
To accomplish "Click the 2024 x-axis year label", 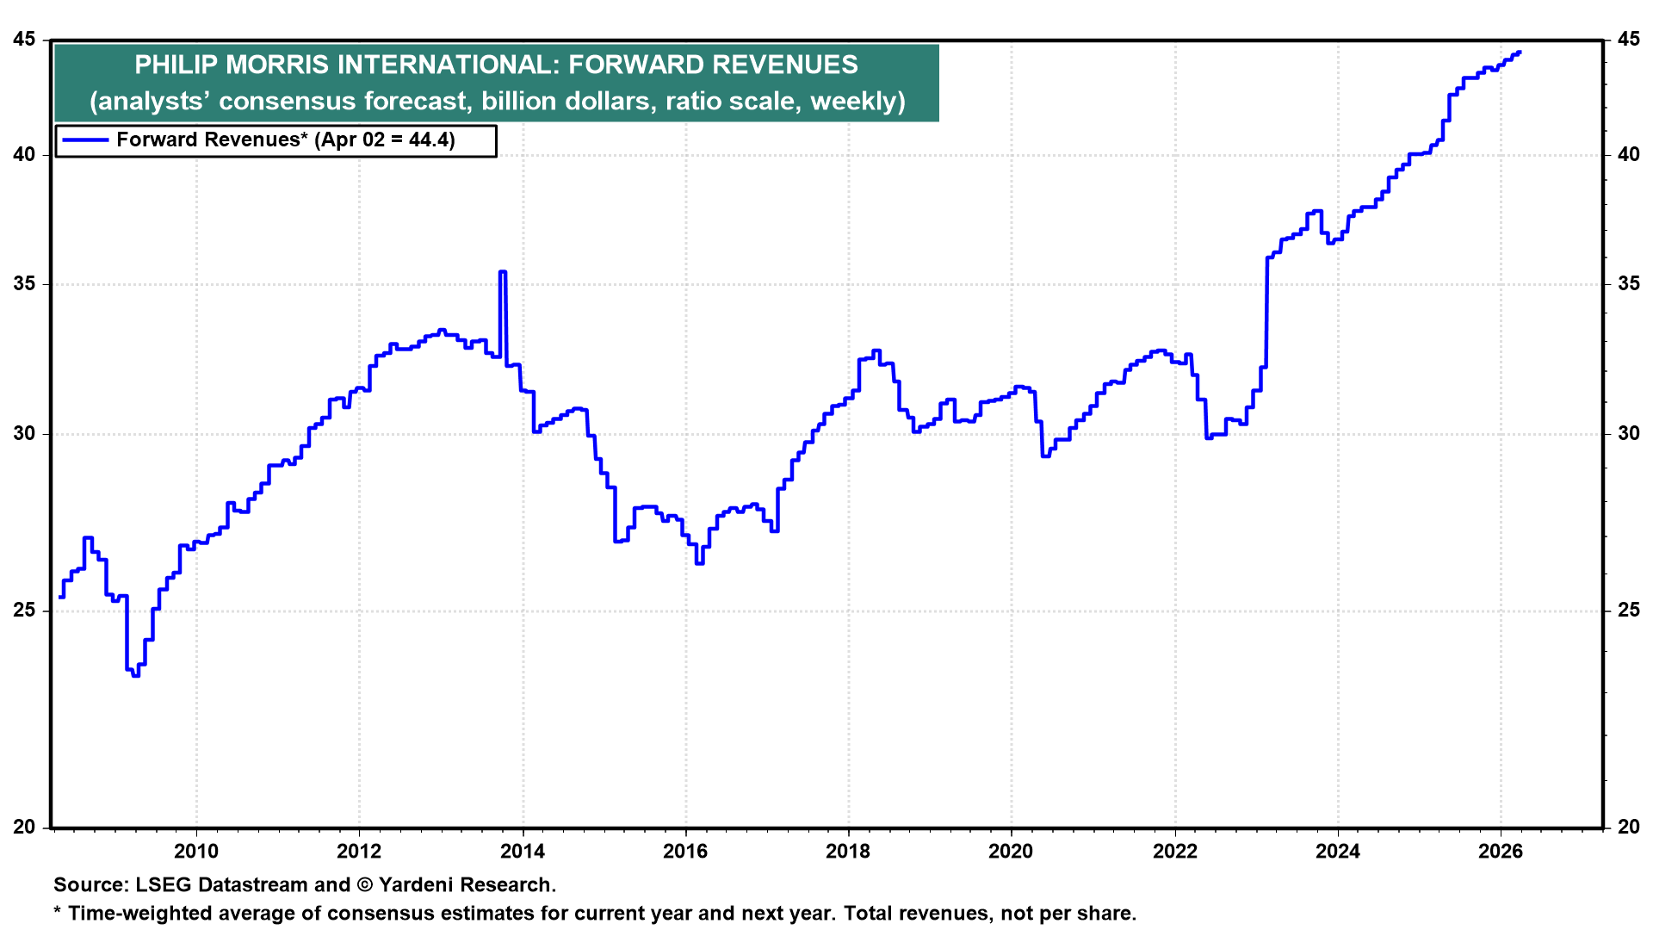I will point(1338,852).
